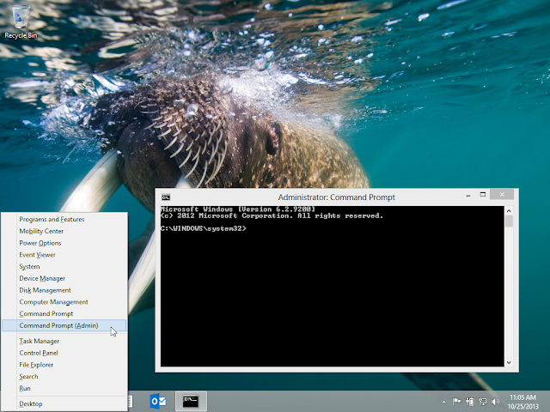Open the Recycle Bin desktop icon
550x412 pixels.
(21, 21)
